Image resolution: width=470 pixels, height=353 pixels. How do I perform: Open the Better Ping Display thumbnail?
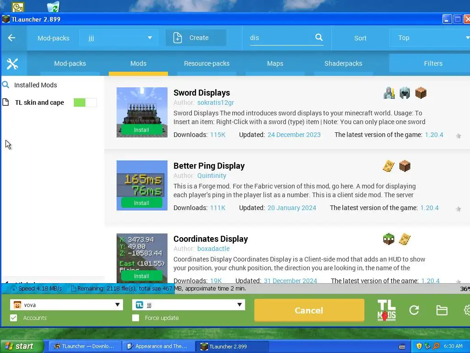click(142, 185)
